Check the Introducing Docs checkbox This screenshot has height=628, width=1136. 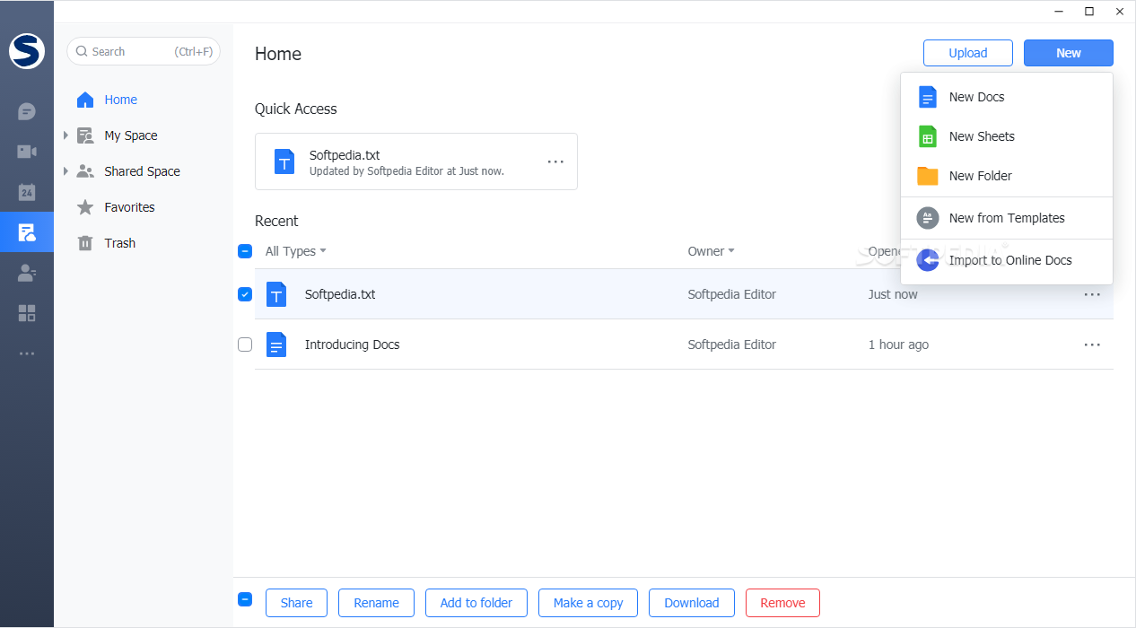245,345
